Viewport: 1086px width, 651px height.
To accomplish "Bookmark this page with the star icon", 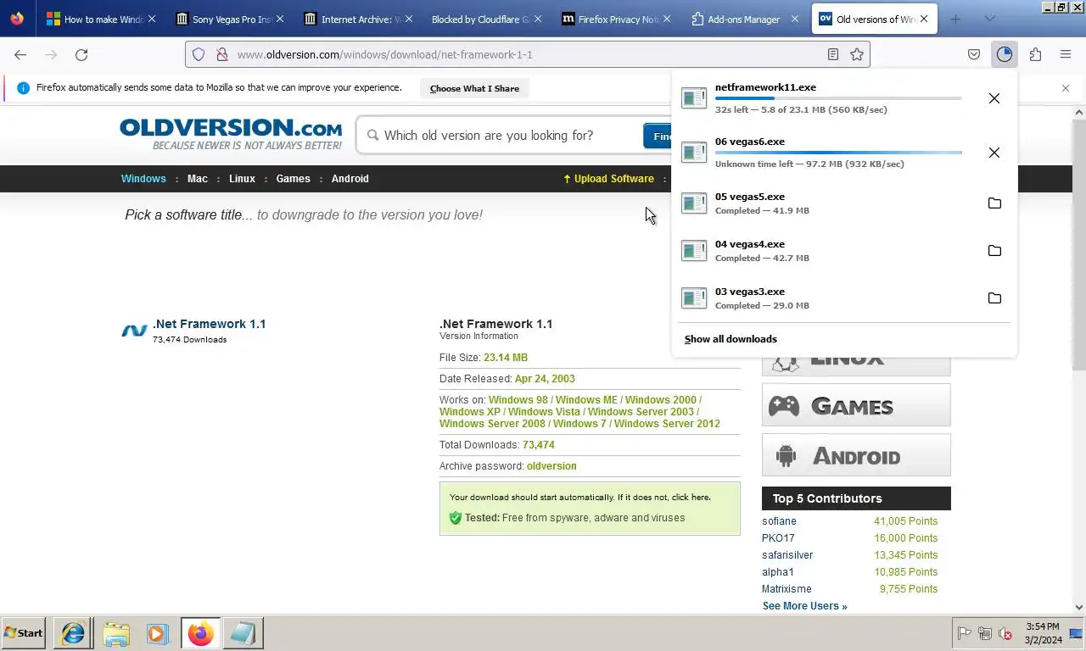I will 857,54.
